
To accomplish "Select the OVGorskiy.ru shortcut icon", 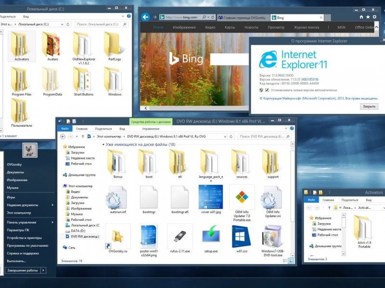I will pyautogui.click(x=117, y=236).
